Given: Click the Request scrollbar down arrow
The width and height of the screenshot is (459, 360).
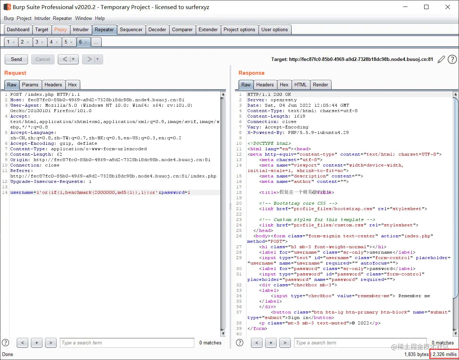Looking at the screenshot, I should (x=223, y=334).
